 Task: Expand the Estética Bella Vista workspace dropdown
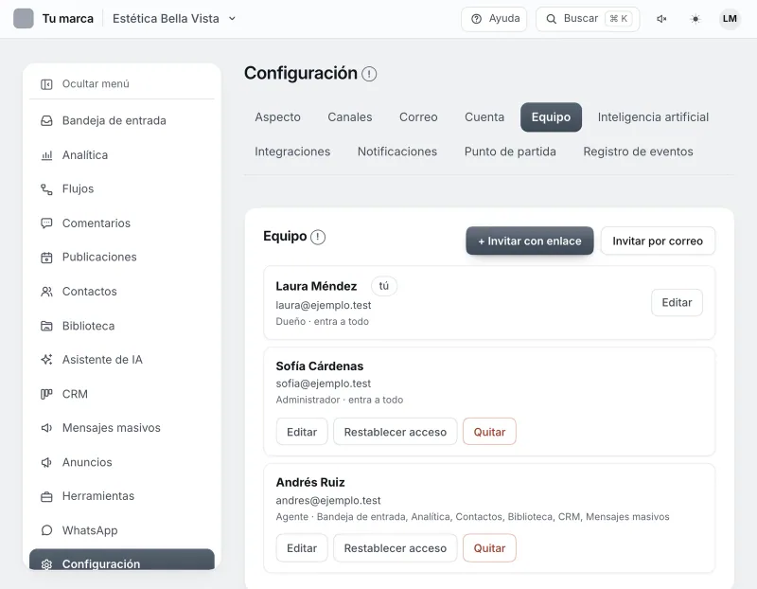tap(174, 18)
